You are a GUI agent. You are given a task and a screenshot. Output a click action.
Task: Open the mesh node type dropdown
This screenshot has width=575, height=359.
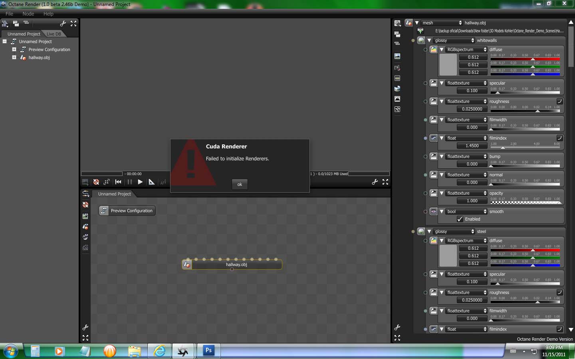coord(442,23)
